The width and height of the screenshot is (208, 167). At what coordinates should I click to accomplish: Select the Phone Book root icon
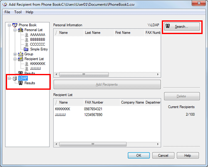click(15, 25)
